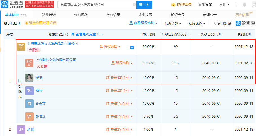The height and width of the screenshot is (136, 256).
Task: Sort by 认缴出资日期 column
Action: [x=211, y=34]
